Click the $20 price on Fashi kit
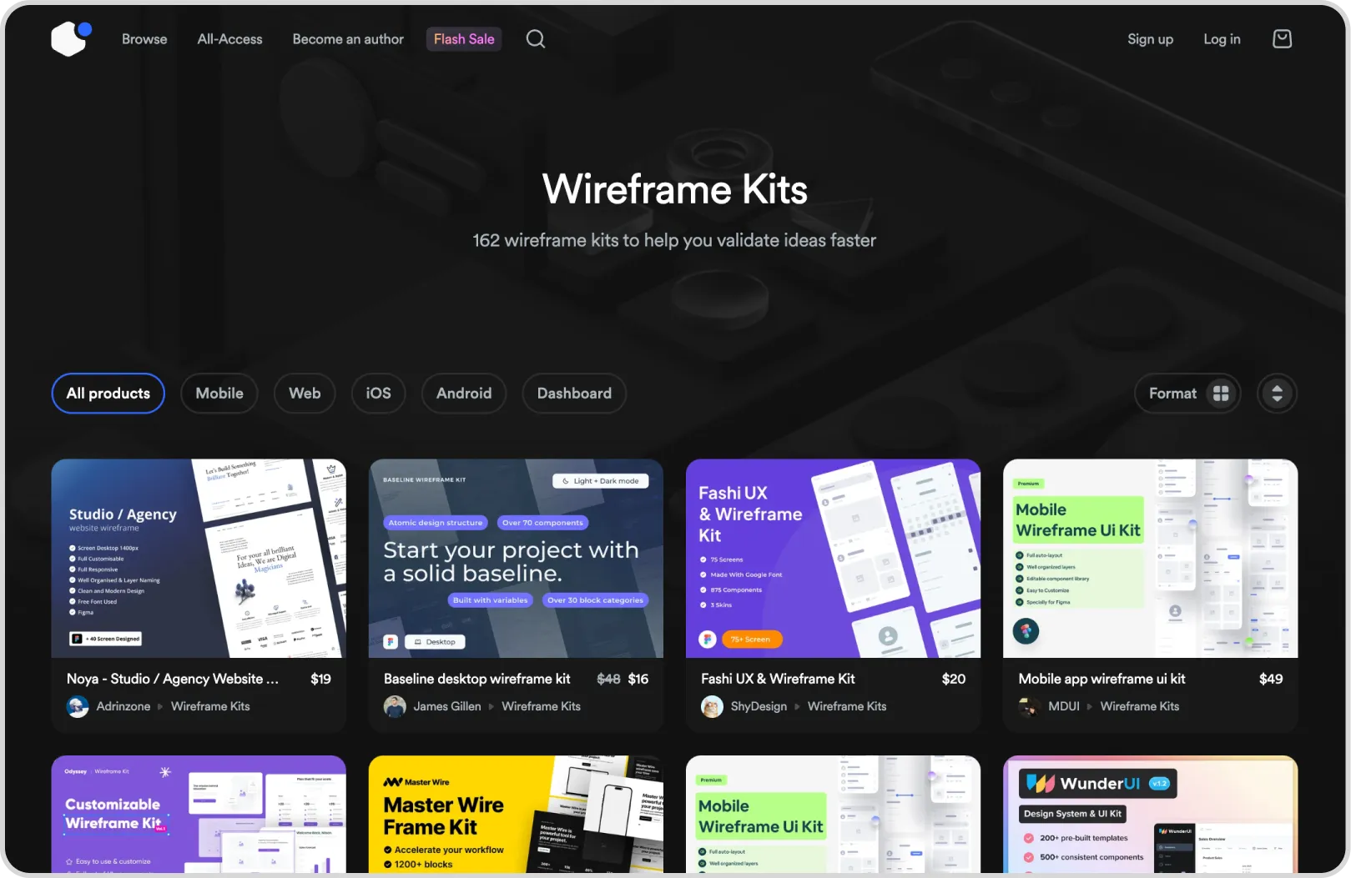The image size is (1351, 878). 954,679
